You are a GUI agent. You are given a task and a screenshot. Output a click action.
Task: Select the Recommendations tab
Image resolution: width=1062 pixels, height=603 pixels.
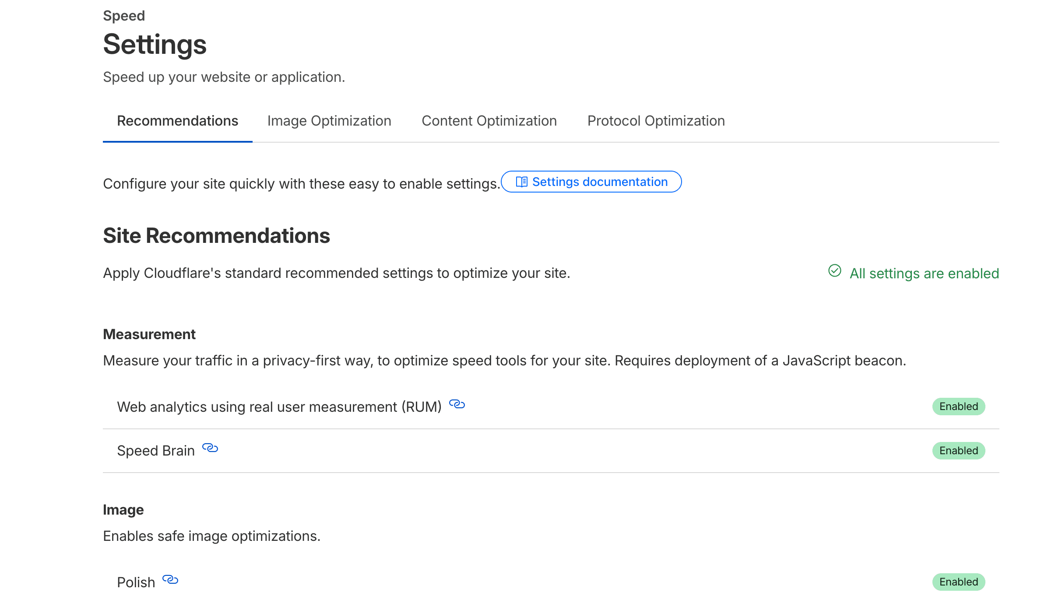177,121
